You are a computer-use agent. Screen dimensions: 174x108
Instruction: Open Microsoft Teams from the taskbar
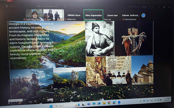point(89,104)
